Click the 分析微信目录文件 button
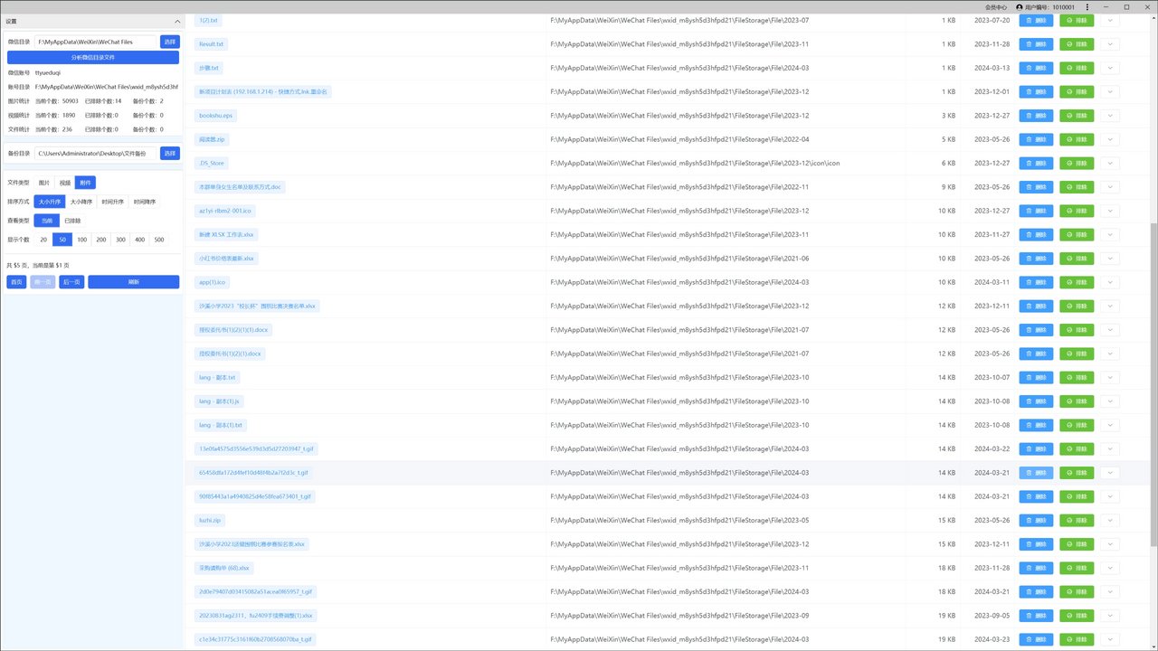Image resolution: width=1158 pixels, height=651 pixels. pos(93,57)
